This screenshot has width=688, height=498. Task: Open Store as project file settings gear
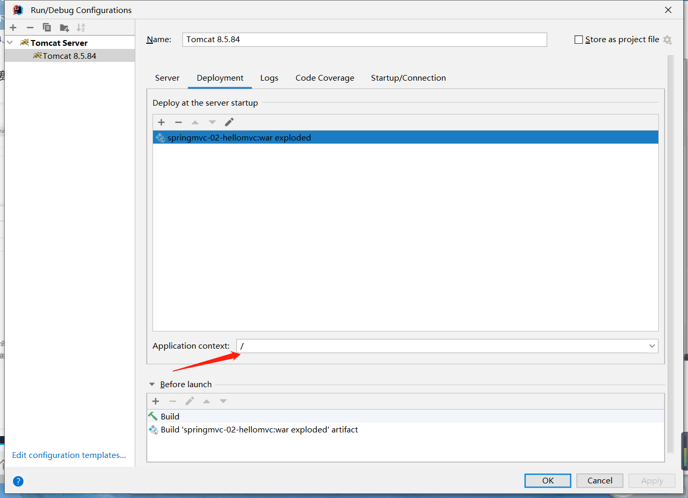coord(668,40)
